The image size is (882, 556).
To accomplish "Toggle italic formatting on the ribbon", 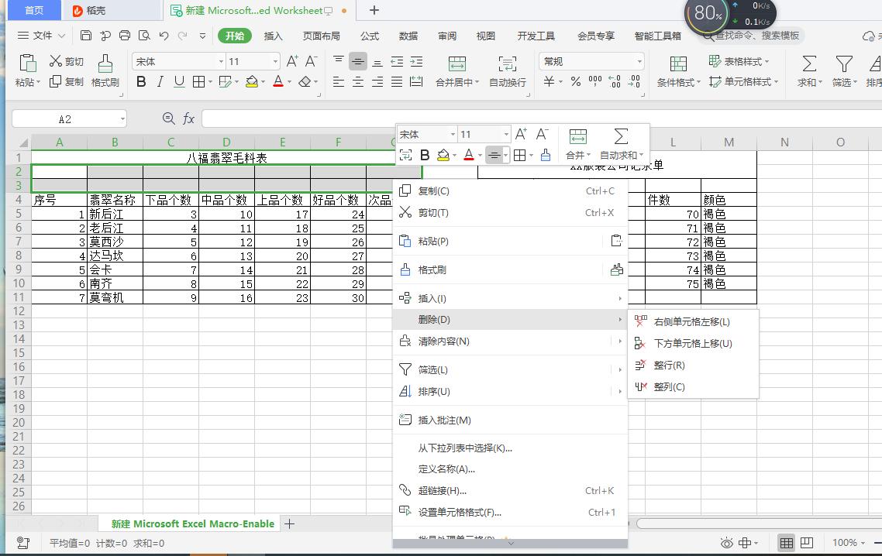I will pyautogui.click(x=159, y=81).
